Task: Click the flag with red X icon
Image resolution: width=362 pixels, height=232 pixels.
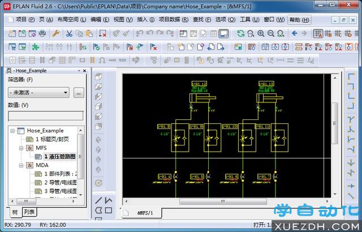Action: pyautogui.click(x=153, y=47)
